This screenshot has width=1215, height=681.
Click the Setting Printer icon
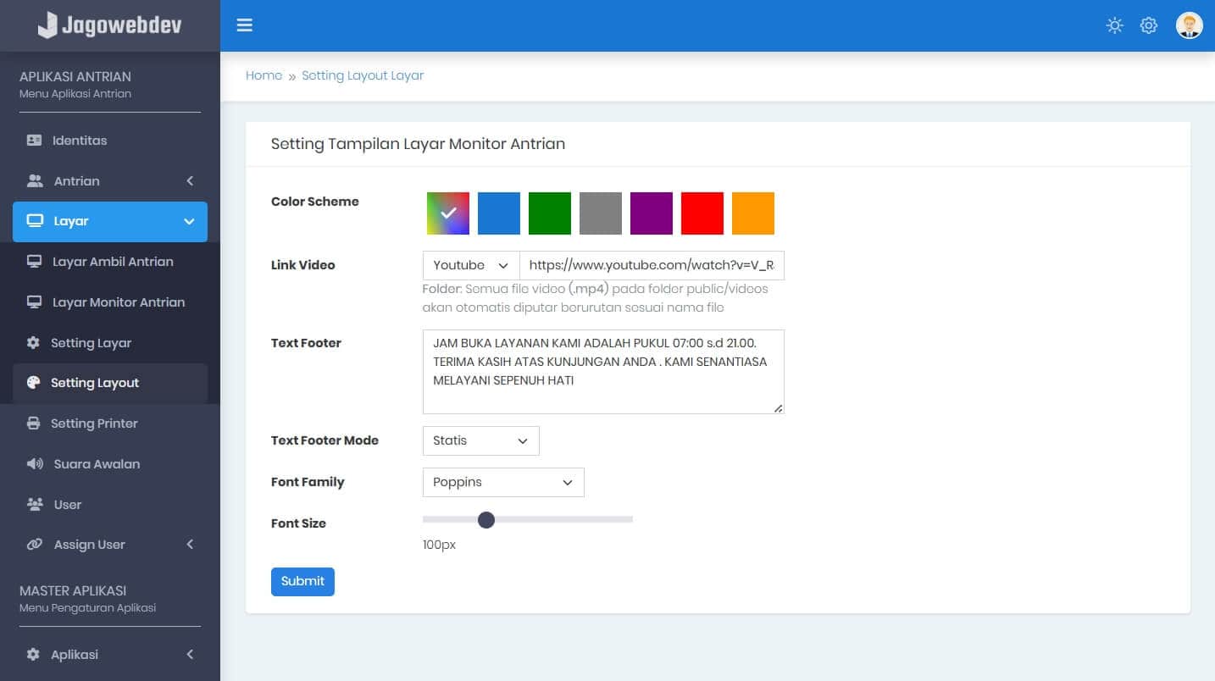[x=34, y=424]
